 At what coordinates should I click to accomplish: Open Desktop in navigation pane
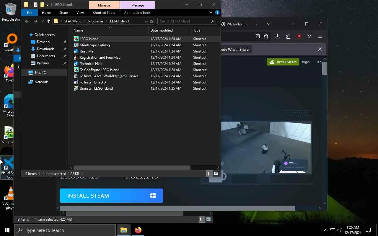(43, 42)
